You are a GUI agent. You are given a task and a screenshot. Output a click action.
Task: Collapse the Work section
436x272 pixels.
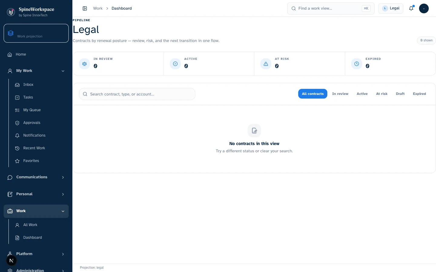tap(36, 211)
